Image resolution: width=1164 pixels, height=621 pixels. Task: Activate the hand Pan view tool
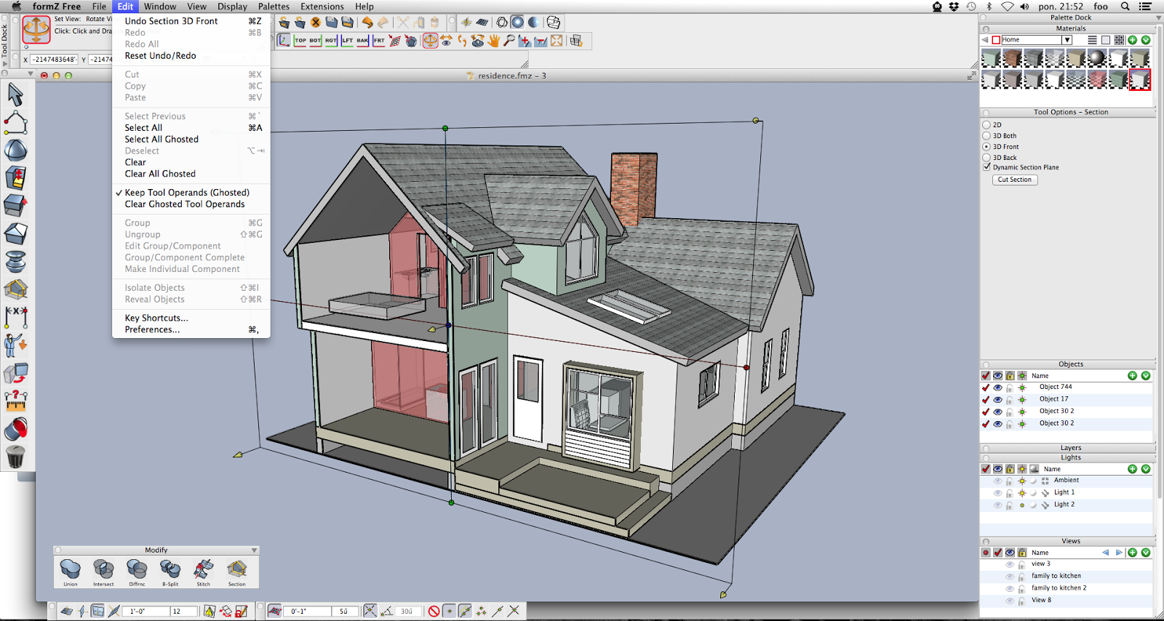(x=494, y=41)
